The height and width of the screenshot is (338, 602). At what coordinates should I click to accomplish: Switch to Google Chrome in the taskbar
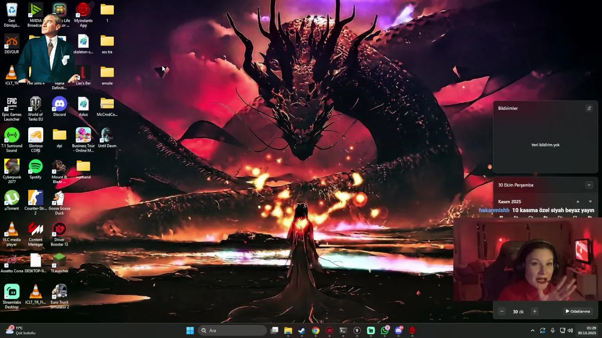pyautogui.click(x=316, y=330)
